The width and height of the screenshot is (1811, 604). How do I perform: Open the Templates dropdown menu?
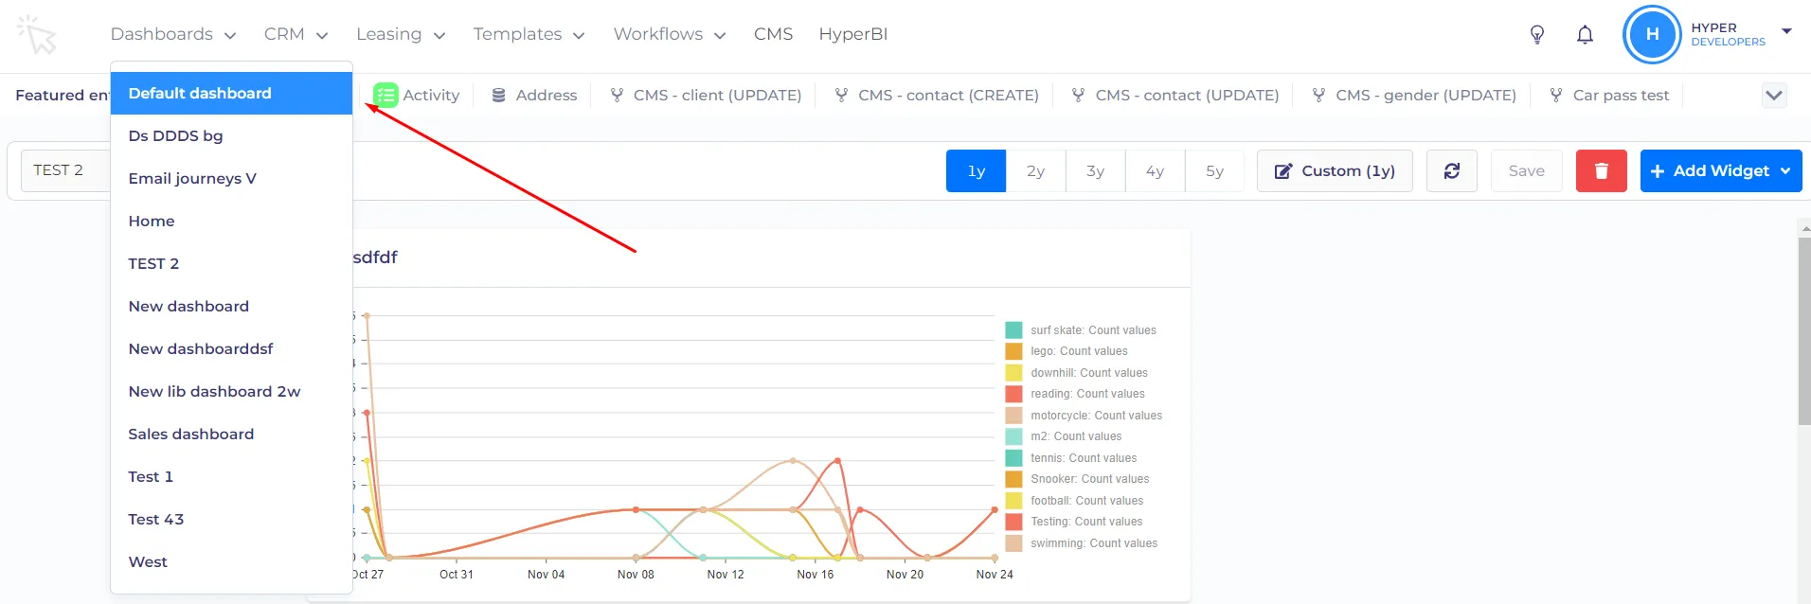[x=529, y=34]
